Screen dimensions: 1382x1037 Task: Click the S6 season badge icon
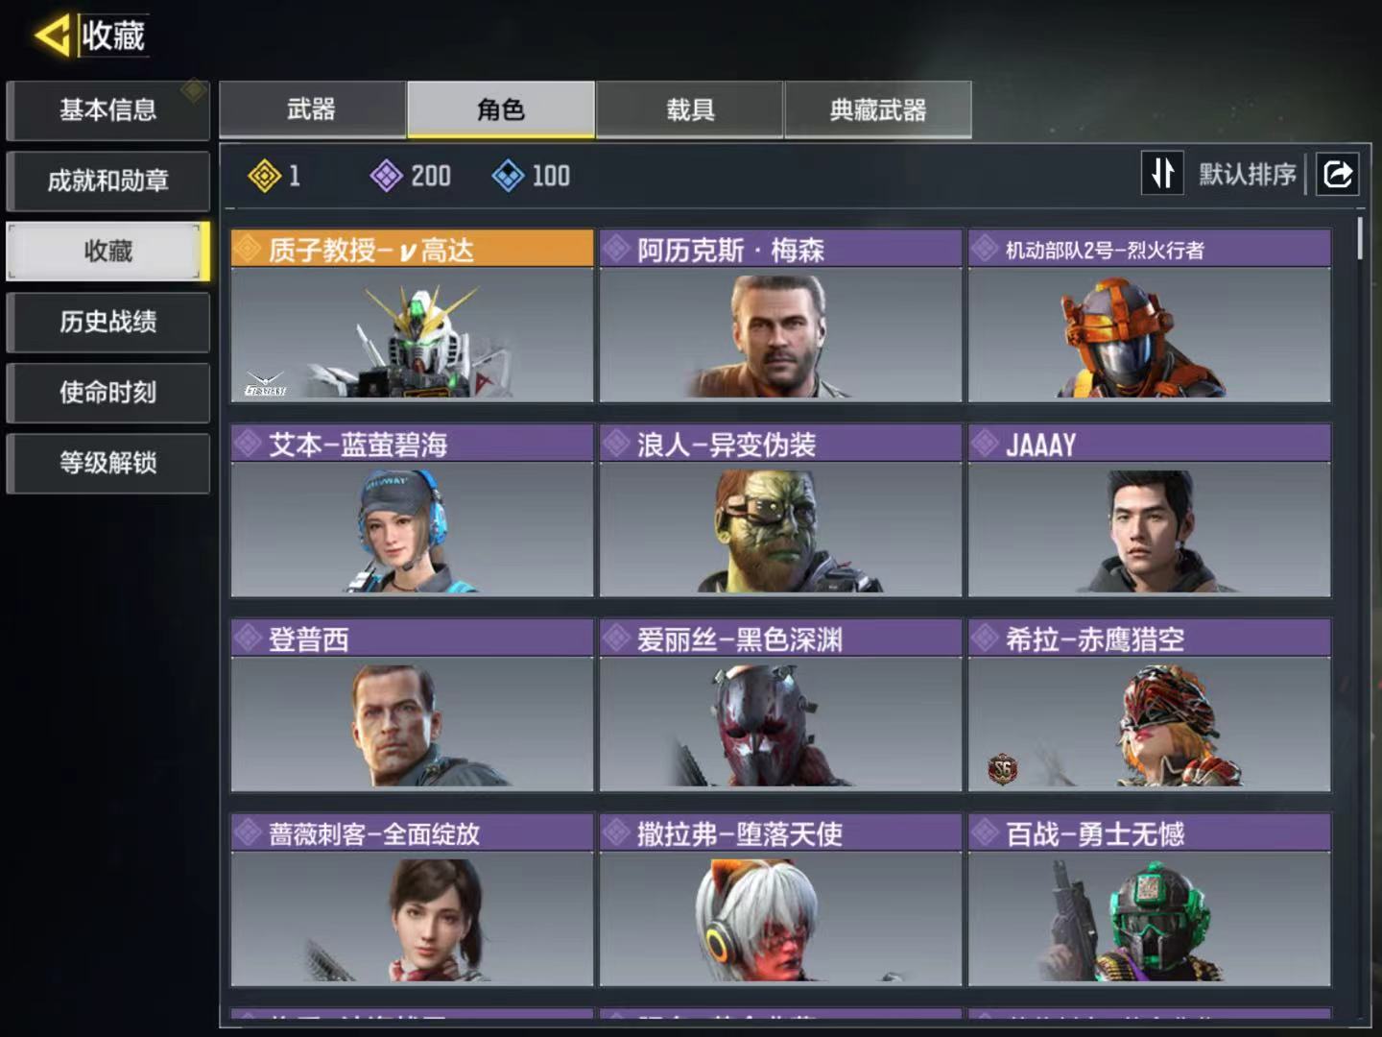[x=1002, y=768]
